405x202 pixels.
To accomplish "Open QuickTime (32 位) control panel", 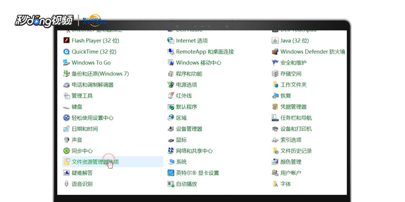I will (x=94, y=51).
